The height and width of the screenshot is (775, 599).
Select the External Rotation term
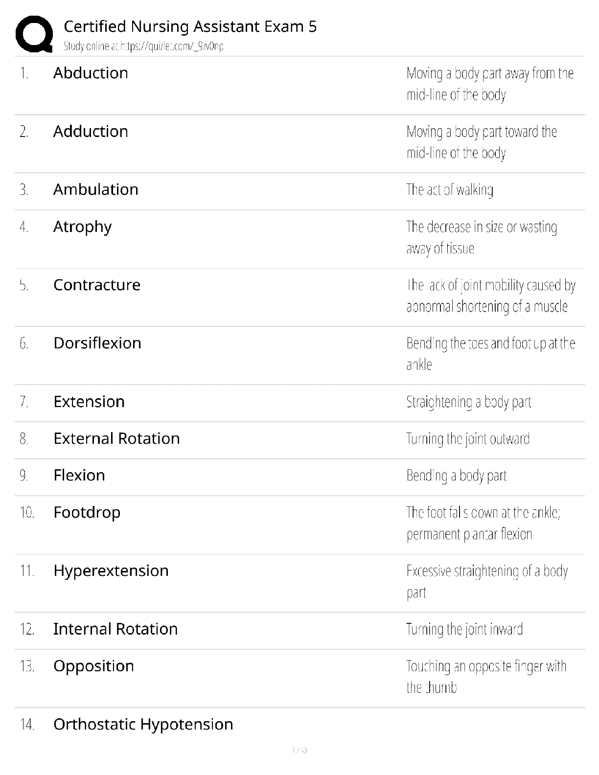pyautogui.click(x=116, y=438)
